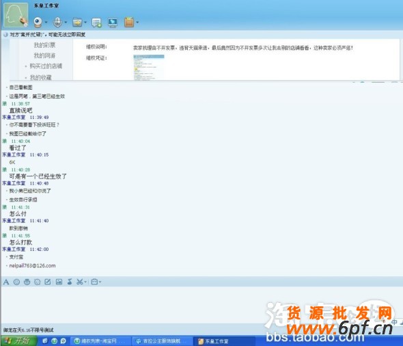Open the clipboard apps icon in top toolbar
Screen dimensions: 403x346
click(x=129, y=23)
